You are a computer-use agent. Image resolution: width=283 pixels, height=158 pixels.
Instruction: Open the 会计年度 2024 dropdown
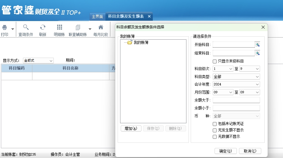[x=236, y=84]
